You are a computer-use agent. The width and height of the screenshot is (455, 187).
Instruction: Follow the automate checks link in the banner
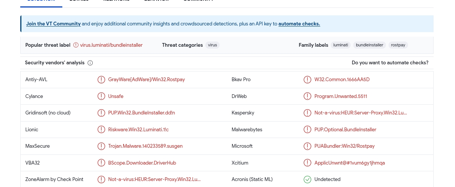pos(299,24)
